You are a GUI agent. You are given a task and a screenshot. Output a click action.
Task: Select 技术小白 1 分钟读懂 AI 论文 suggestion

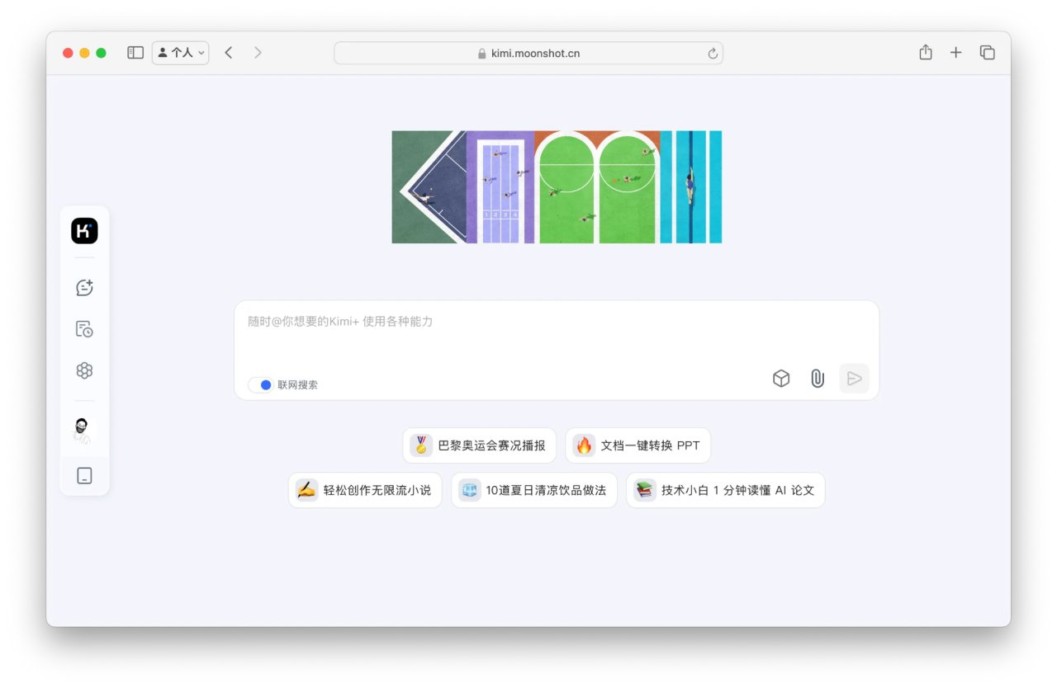pos(726,490)
